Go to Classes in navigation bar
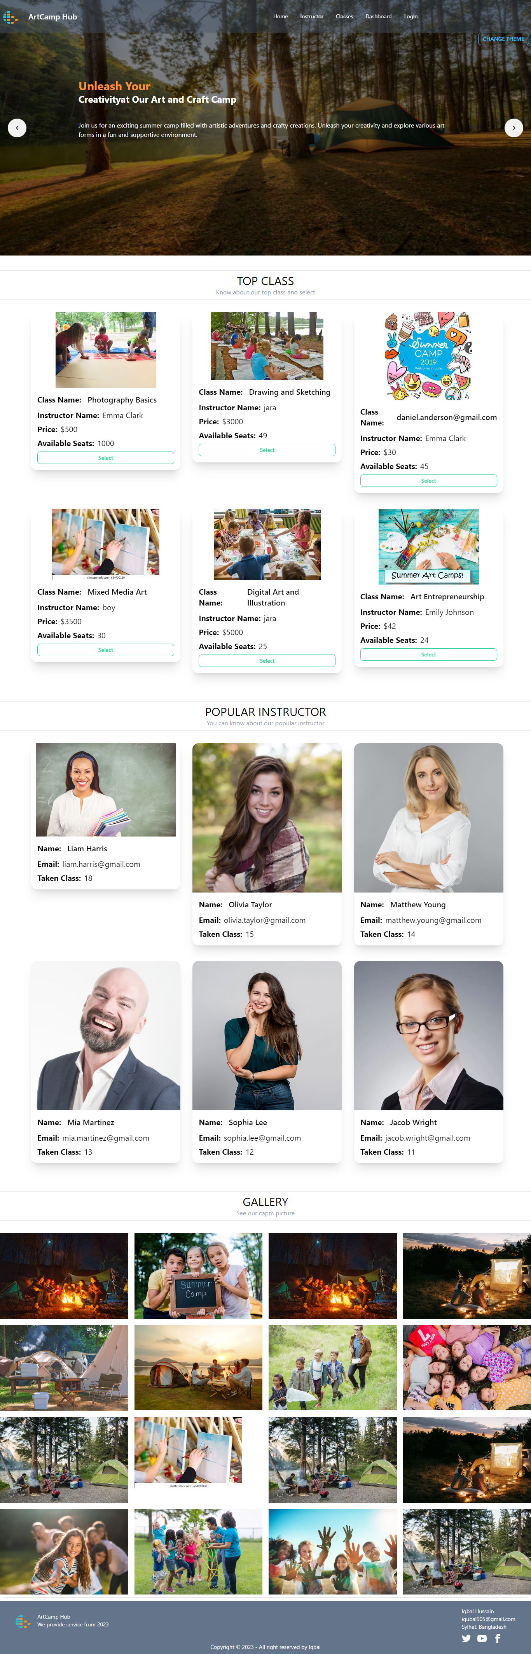This screenshot has width=531, height=1654. point(344,17)
